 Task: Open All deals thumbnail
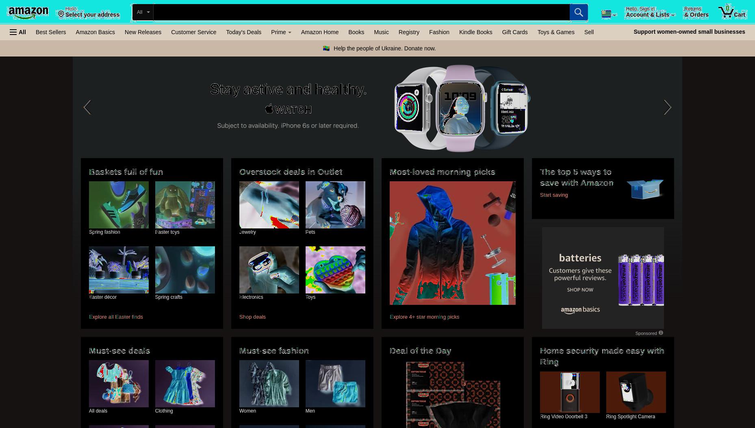tap(119, 384)
